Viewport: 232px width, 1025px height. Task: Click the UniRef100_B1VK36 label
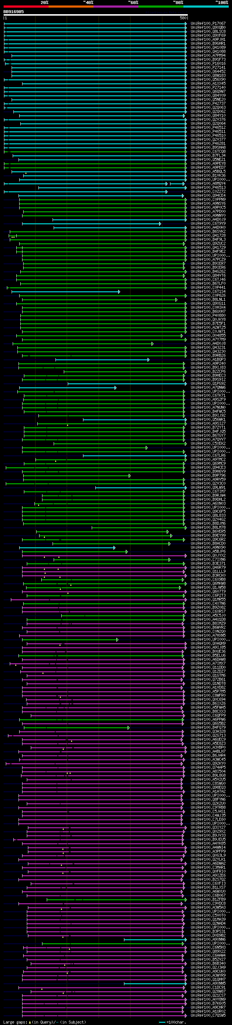(208, 176)
